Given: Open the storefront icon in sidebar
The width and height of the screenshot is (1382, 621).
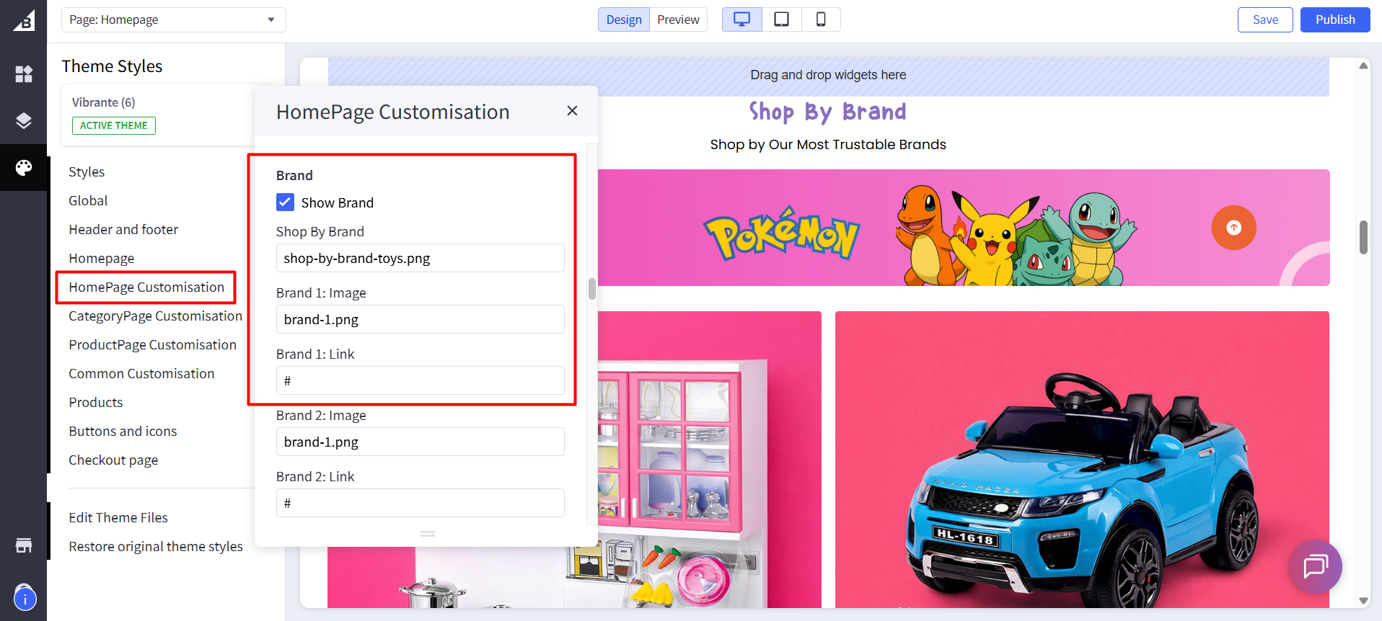Looking at the screenshot, I should pos(24,545).
